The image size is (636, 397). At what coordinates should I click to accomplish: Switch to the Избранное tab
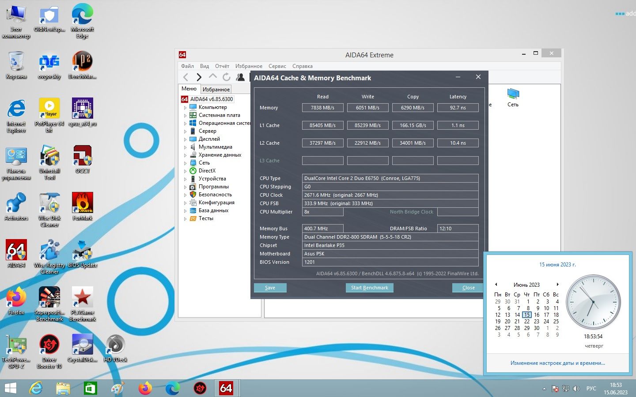(216, 89)
